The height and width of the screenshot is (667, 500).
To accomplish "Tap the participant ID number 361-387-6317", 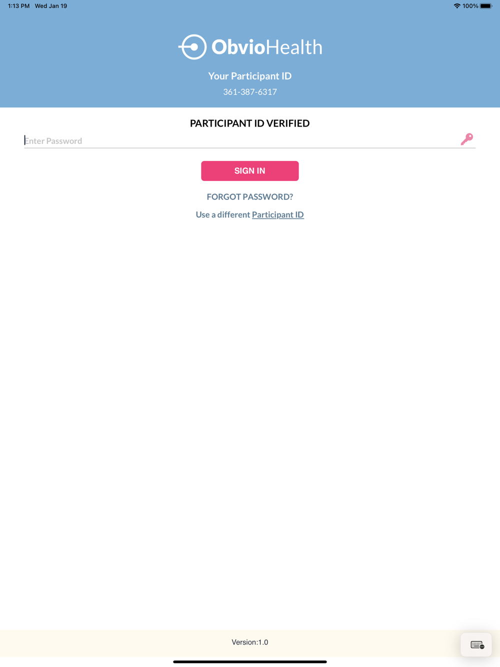I will tap(250, 92).
